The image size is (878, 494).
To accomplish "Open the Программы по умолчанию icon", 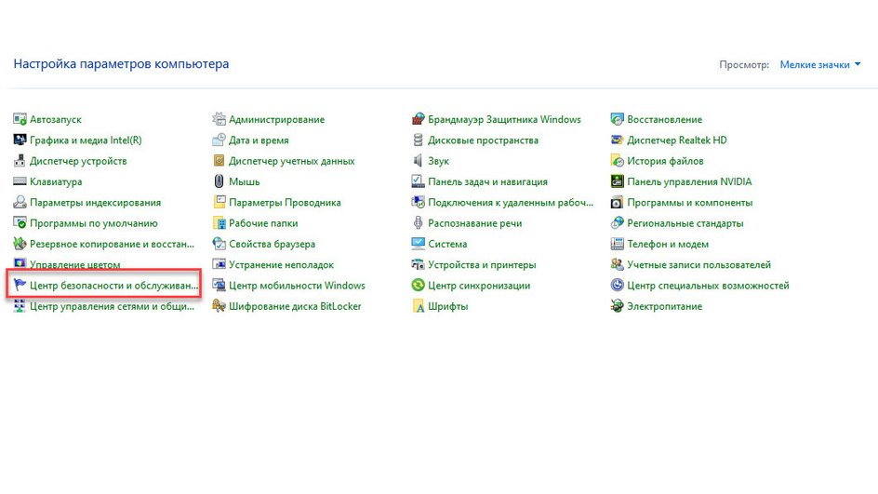I will pos(20,223).
